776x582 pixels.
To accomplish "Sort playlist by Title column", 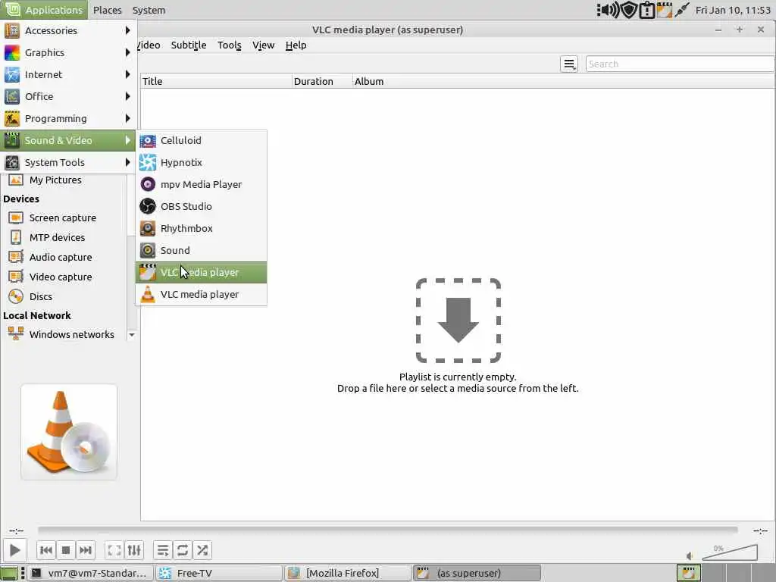I will pyautogui.click(x=216, y=81).
